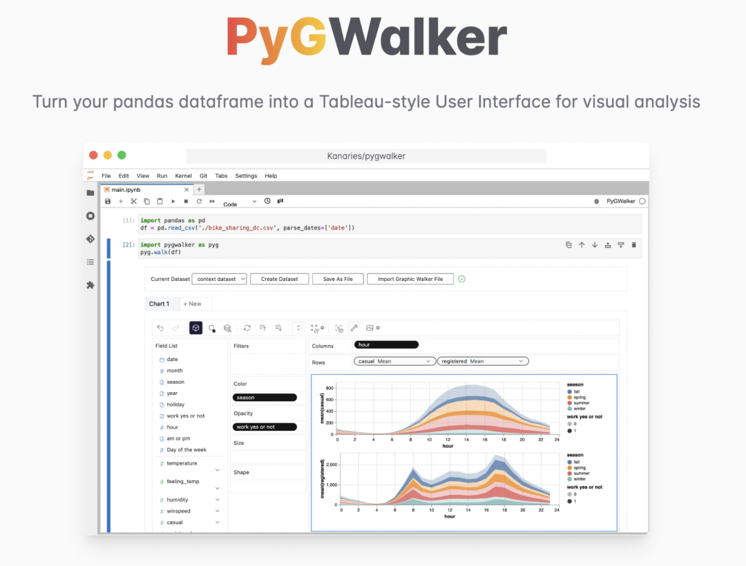The height and width of the screenshot is (566, 746).
Task: Cut the cell with the scissors icon
Action: 134,202
